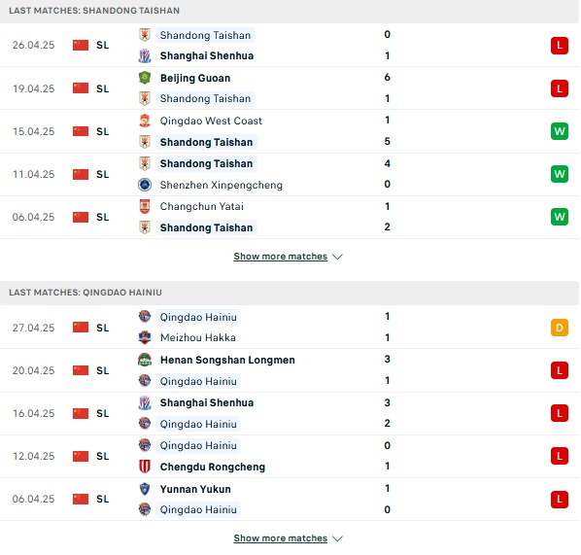Viewport: 581px width, 555px height.
Task: Select Henan Songshan Longmen team name
Action: (x=227, y=360)
